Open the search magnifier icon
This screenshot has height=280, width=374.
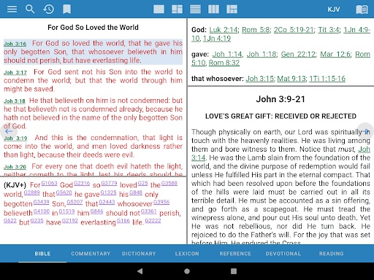pos(30,9)
